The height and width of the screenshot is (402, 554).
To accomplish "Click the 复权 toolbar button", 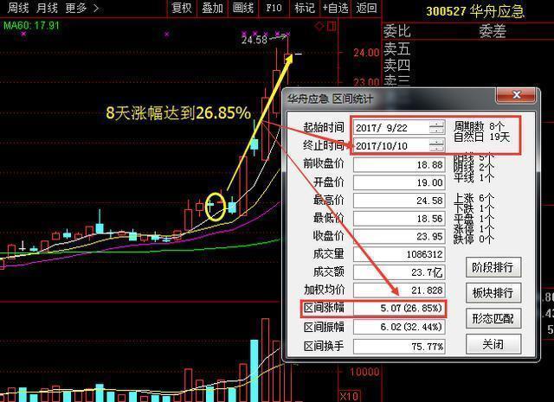I will [x=182, y=9].
